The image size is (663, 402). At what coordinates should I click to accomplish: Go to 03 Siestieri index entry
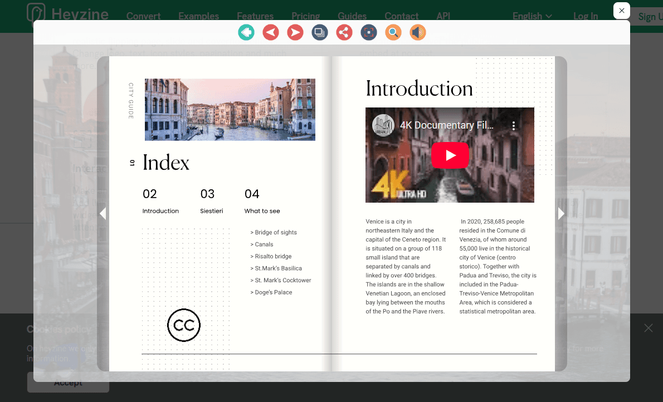211,201
